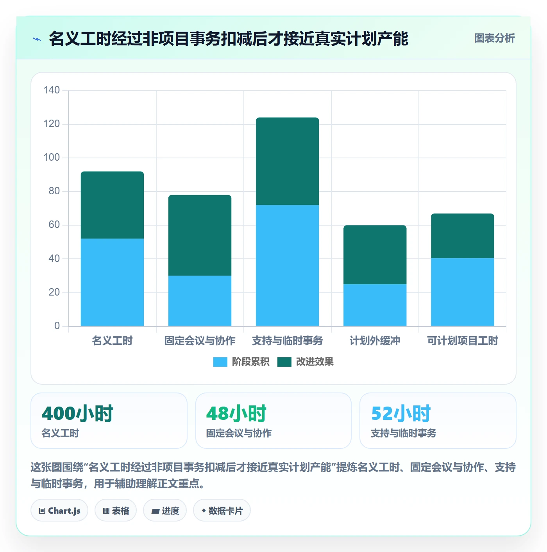Screen dimensions: 547x552
Task: Select the 表格 tag chip
Action: [116, 511]
